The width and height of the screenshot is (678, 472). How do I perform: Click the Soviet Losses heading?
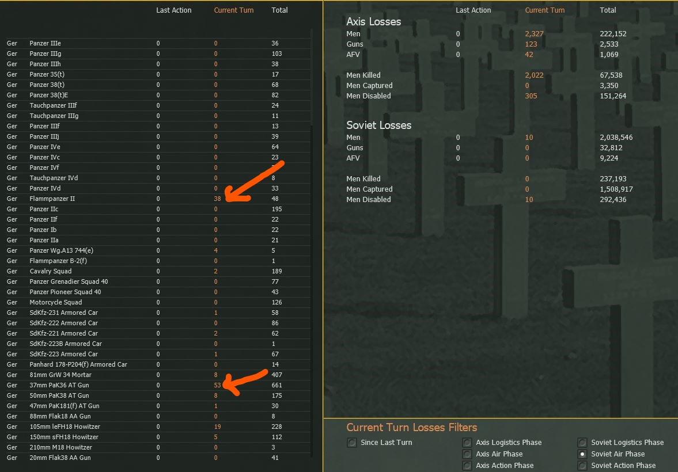pyautogui.click(x=379, y=125)
